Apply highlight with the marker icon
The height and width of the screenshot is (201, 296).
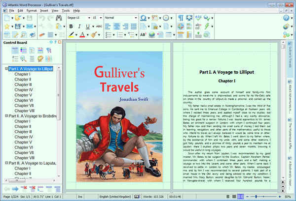[x=72, y=34]
